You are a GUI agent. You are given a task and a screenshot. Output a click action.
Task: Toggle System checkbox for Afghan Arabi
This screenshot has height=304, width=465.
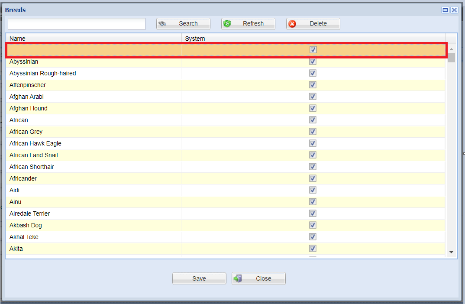pos(313,97)
